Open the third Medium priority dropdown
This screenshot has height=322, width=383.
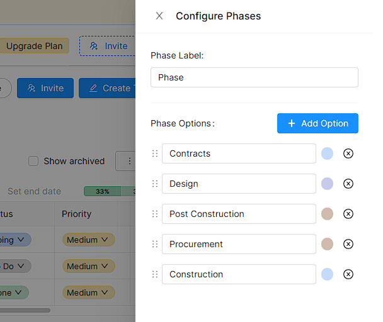[88, 292]
